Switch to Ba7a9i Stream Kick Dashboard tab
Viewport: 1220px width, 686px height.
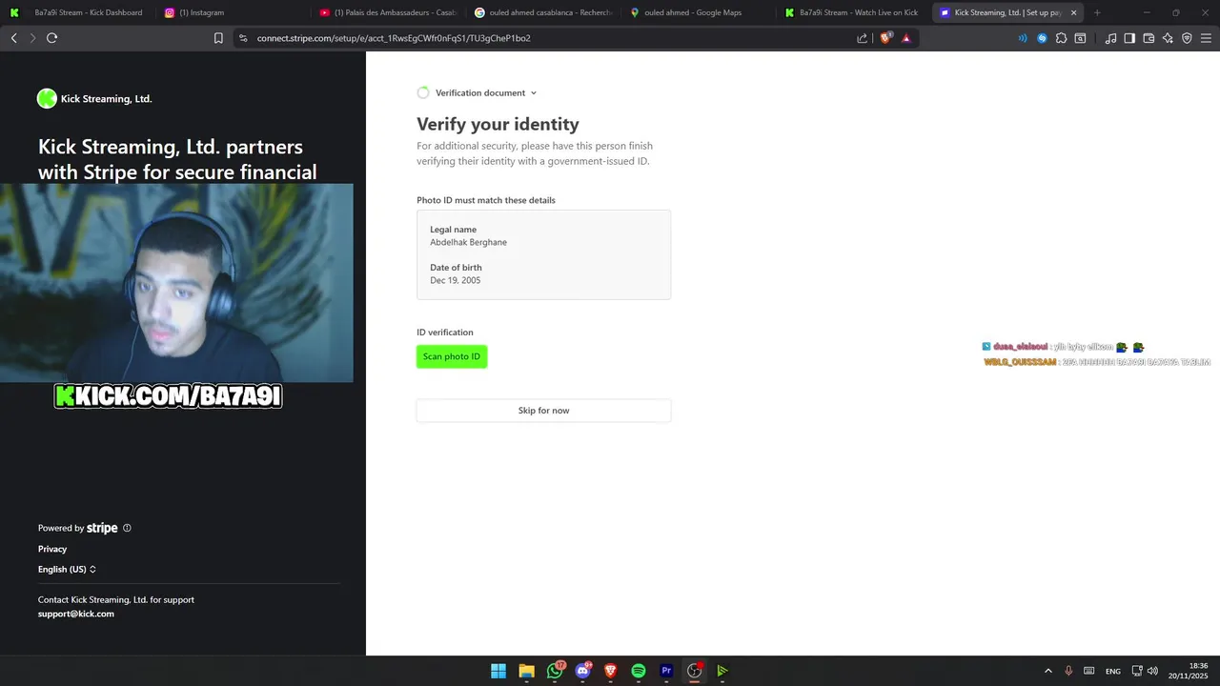pos(78,12)
